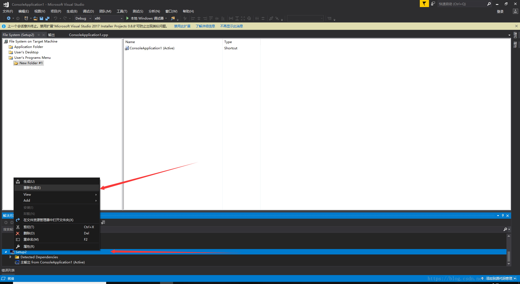Click 添加到源代码管理 in the status bar
Screen dimensions: 520x284
point(499,279)
